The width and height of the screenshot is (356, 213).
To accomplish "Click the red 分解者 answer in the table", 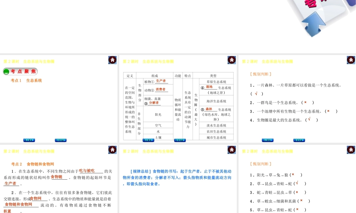I will (x=154, y=103).
